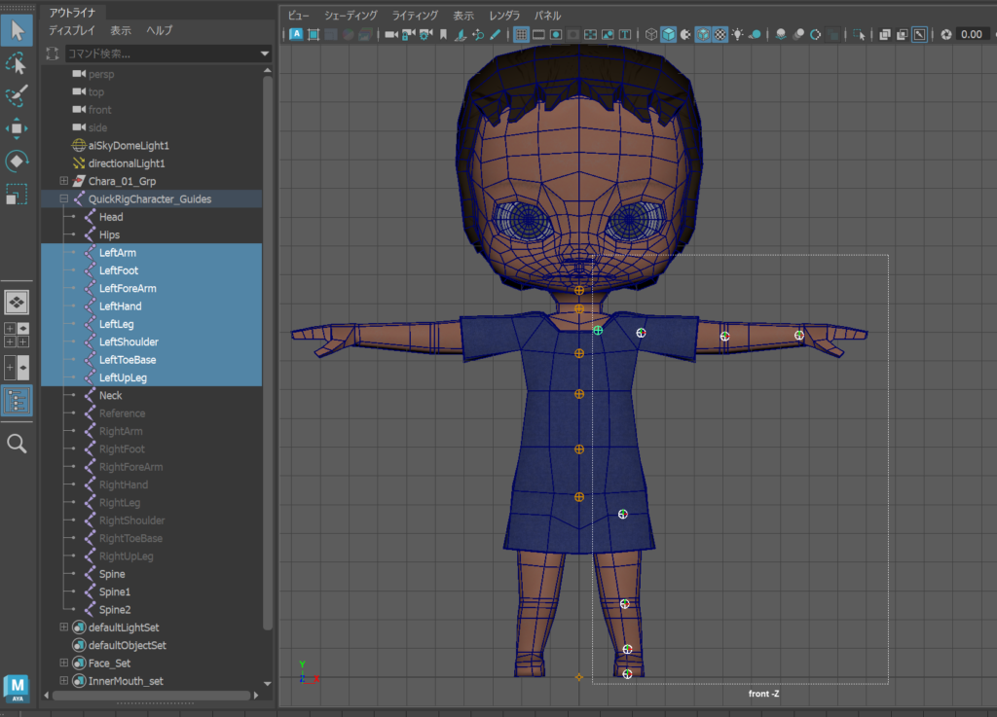Image resolution: width=997 pixels, height=717 pixels.
Task: Open the Outliner ディスプレイ menu
Action: pos(72,31)
